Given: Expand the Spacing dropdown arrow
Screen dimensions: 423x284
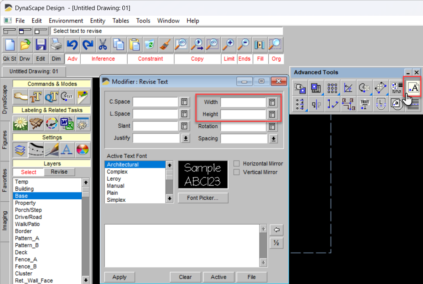Looking at the screenshot, I should (273, 139).
